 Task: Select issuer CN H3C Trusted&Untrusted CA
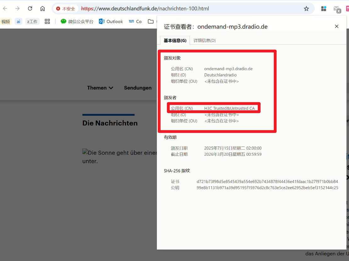(229, 108)
